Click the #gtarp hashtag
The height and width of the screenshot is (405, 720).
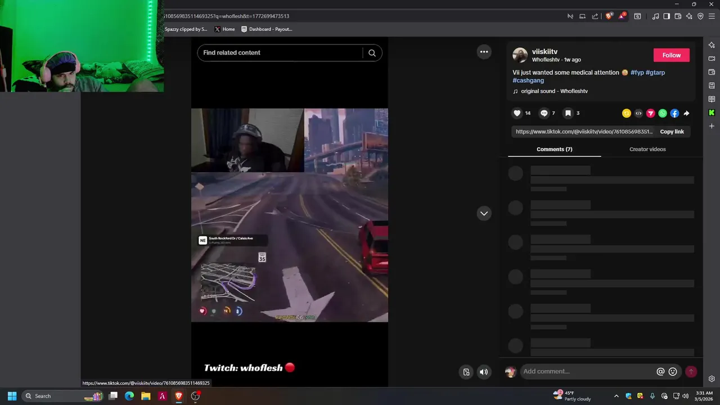(655, 73)
